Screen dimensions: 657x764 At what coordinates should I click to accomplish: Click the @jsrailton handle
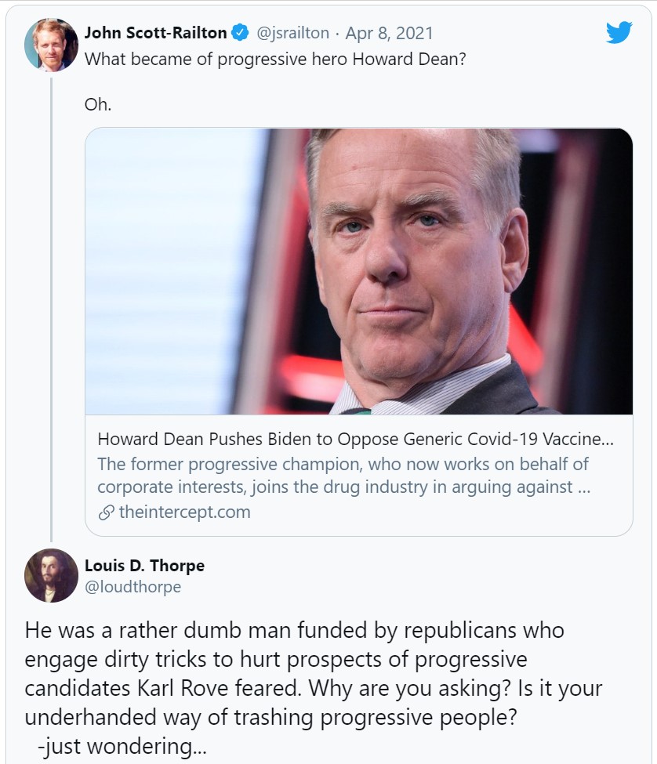pos(293,33)
